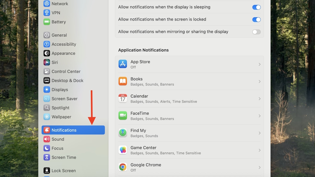The image size is (315, 177).
Task: Open FaceTime notification settings label
Action: 140,113
